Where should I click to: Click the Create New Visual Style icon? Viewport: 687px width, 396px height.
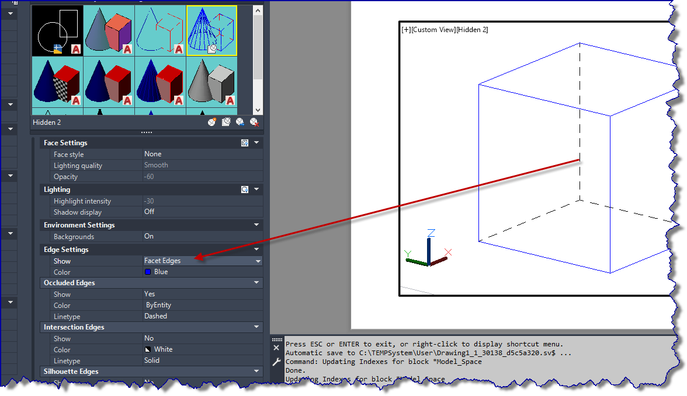pyautogui.click(x=212, y=122)
